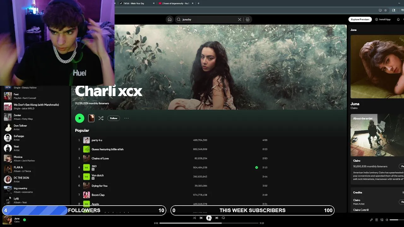
Task: Open 'We Don't Get Along (with Marshmello)' in library
Action: [x=35, y=106]
